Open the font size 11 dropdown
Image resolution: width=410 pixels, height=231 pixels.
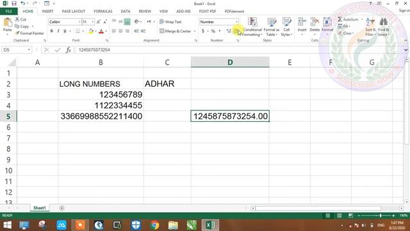[92, 22]
